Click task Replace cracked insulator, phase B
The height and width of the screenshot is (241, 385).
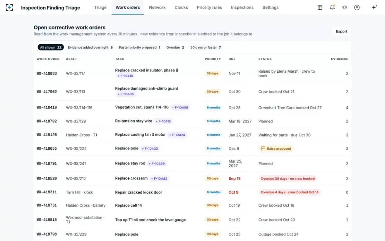tap(147, 70)
